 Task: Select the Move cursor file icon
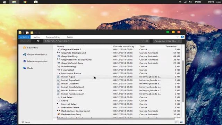point(59,101)
